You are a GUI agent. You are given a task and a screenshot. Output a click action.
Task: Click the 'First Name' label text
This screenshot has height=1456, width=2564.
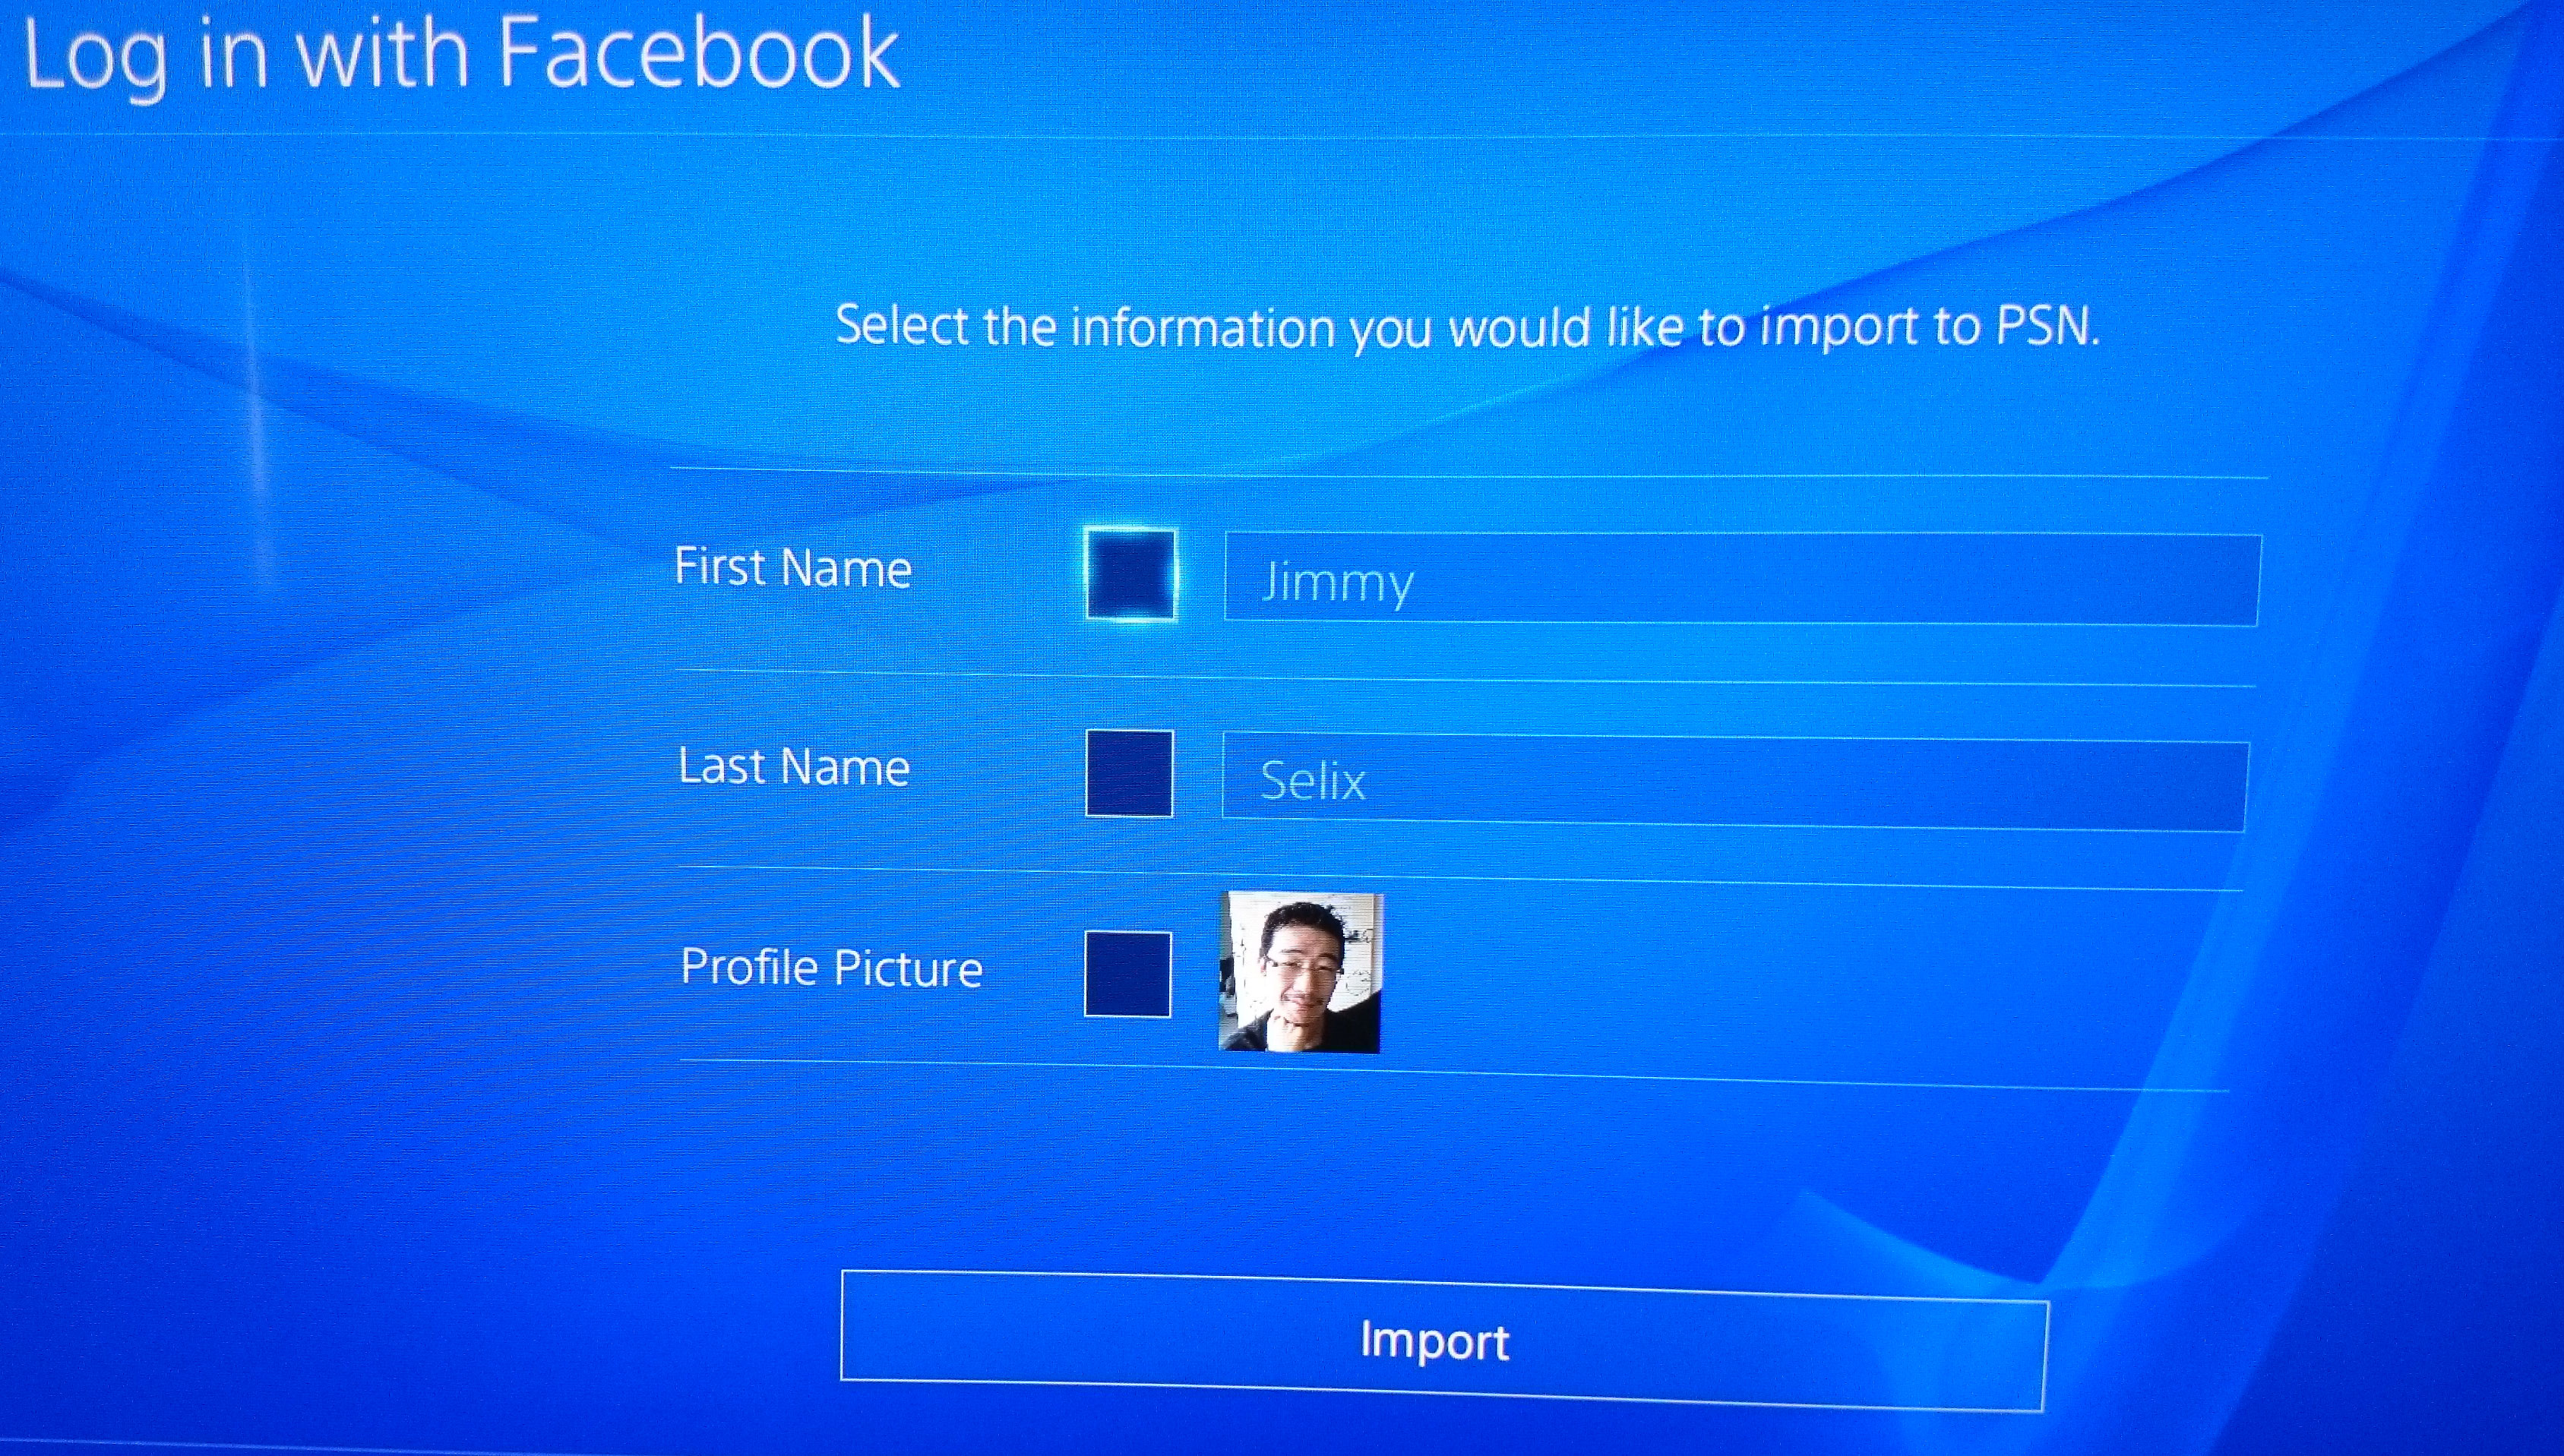coord(793,567)
